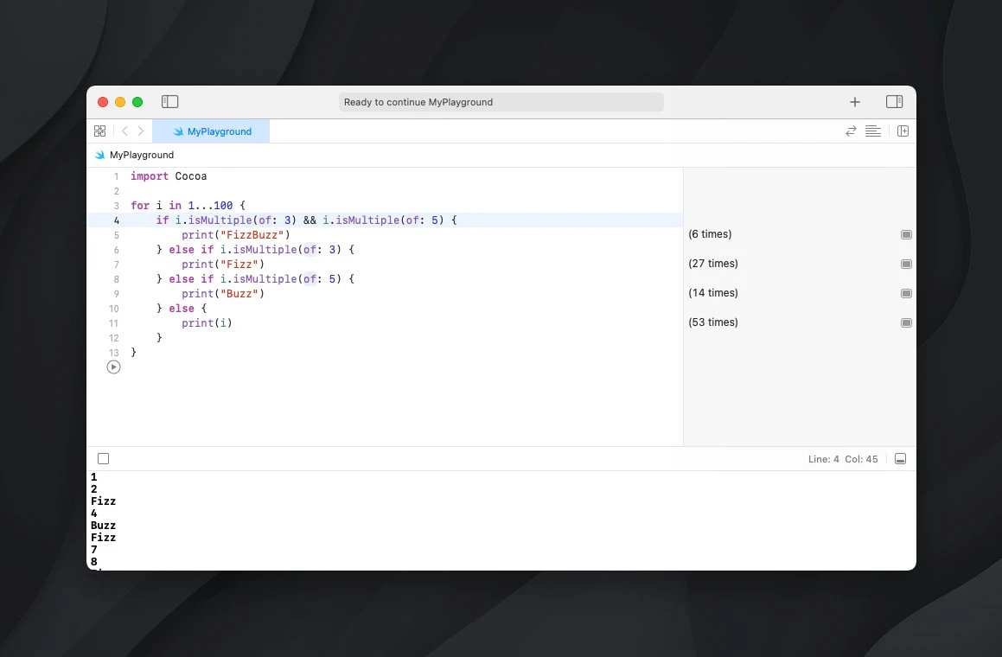Open the Adjust Editor Options menu
Image resolution: width=1002 pixels, height=657 pixels.
pyautogui.click(x=873, y=131)
